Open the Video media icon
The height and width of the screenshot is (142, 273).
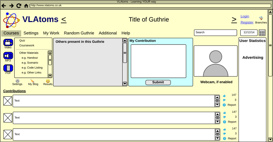point(8,43)
